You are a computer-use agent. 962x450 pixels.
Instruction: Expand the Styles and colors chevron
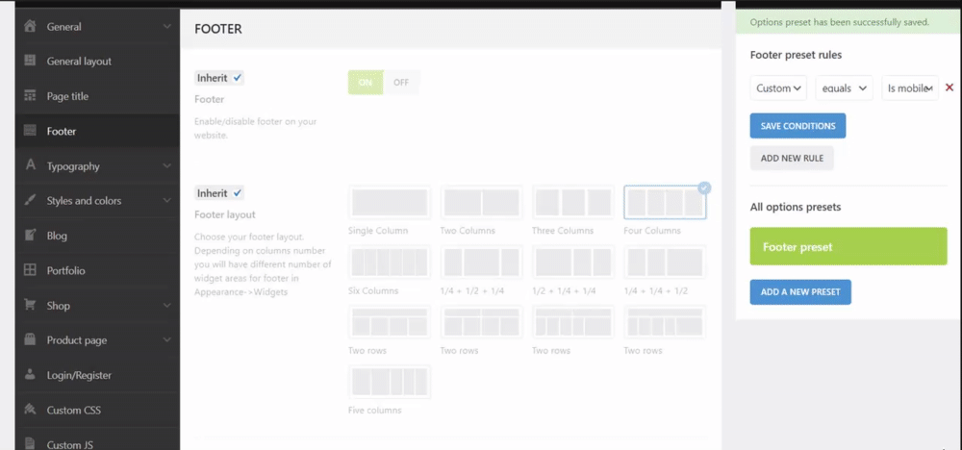tap(166, 200)
